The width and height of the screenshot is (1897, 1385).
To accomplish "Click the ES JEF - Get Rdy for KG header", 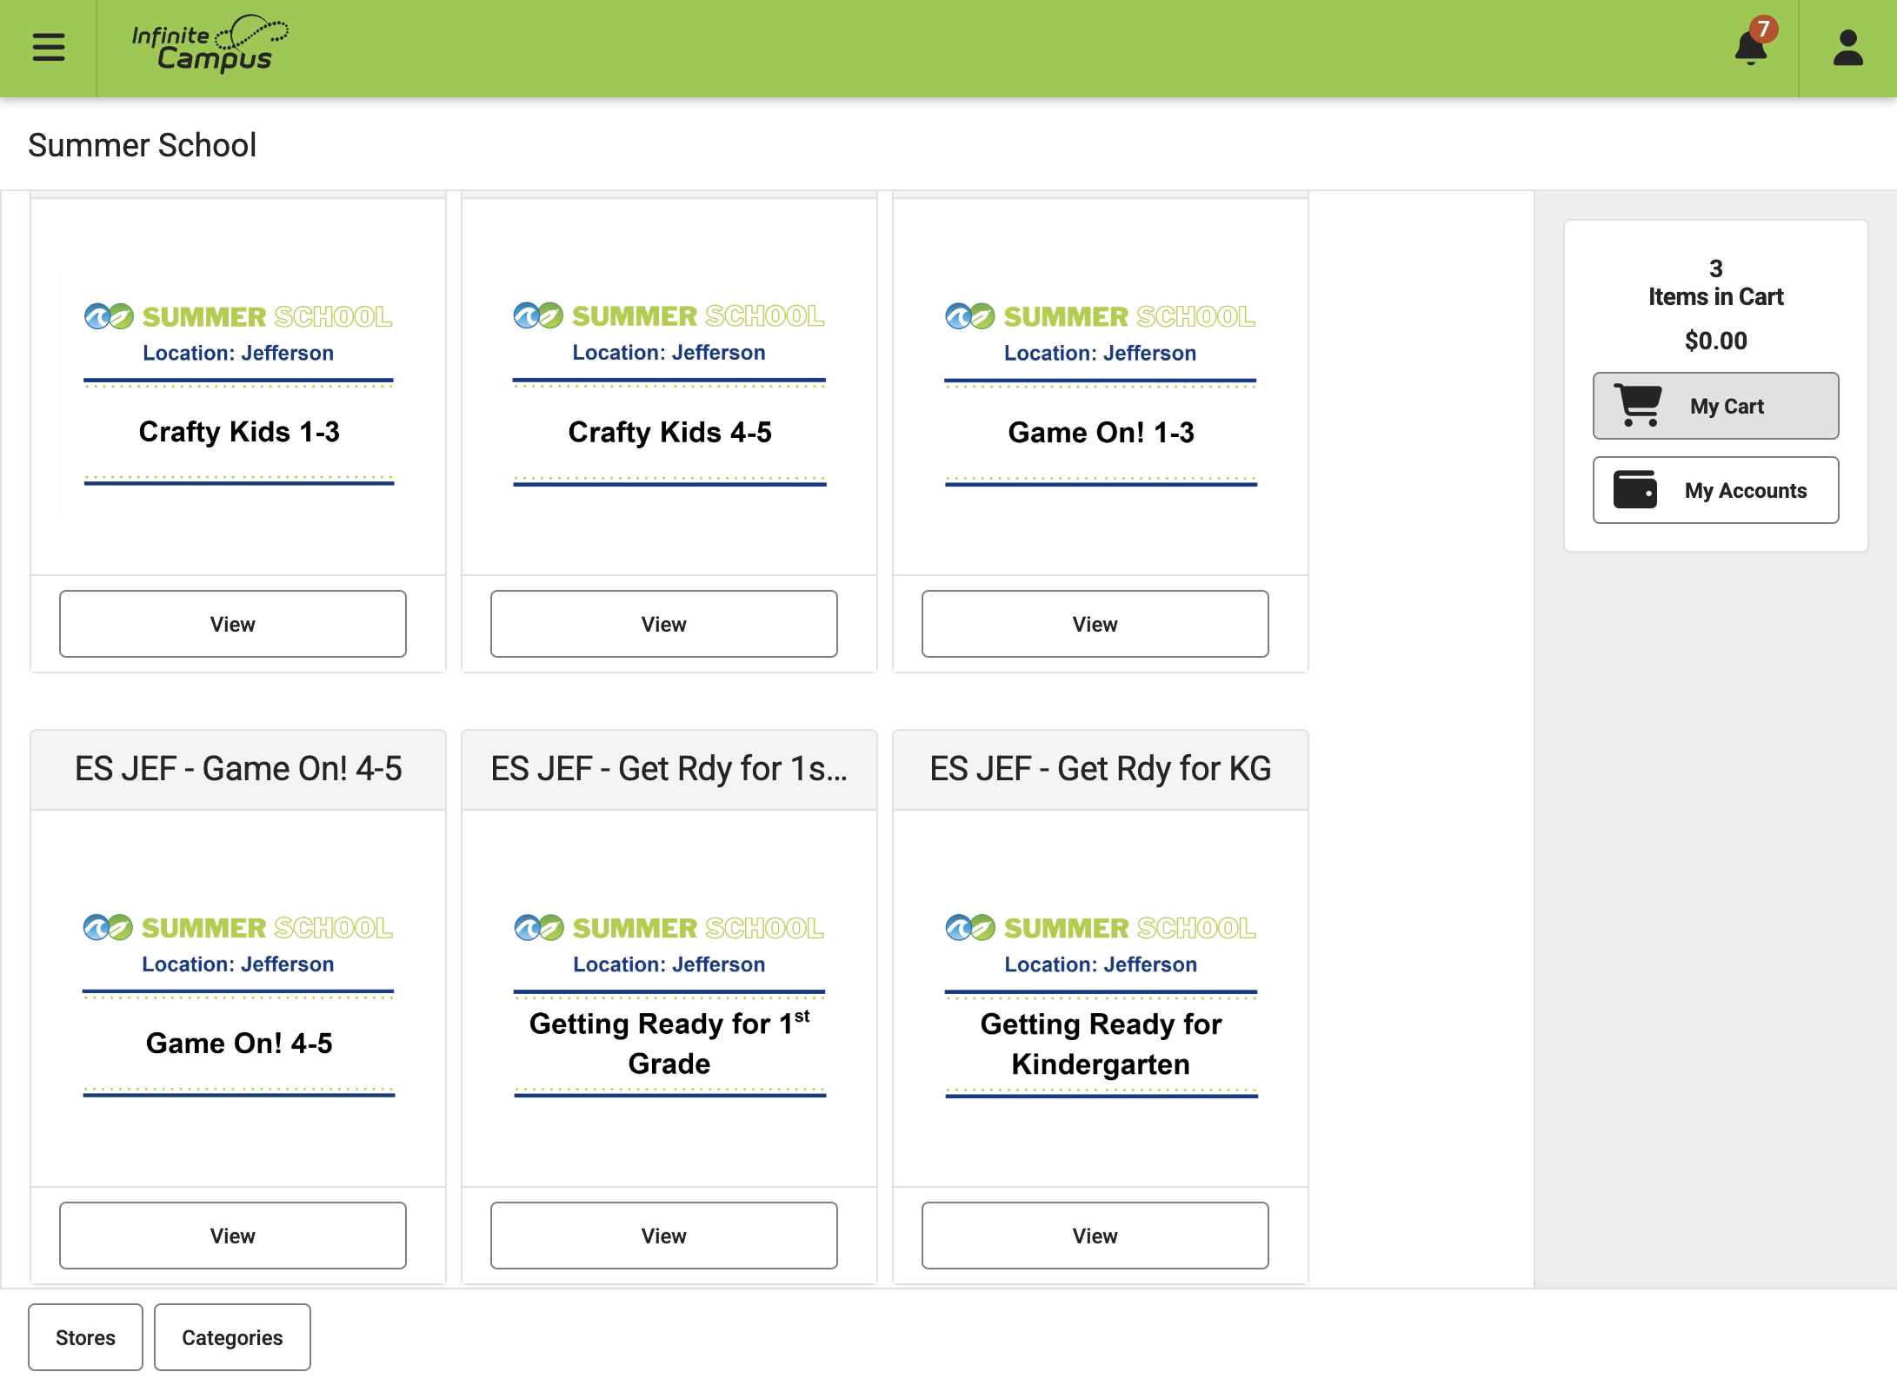I will (x=1101, y=769).
